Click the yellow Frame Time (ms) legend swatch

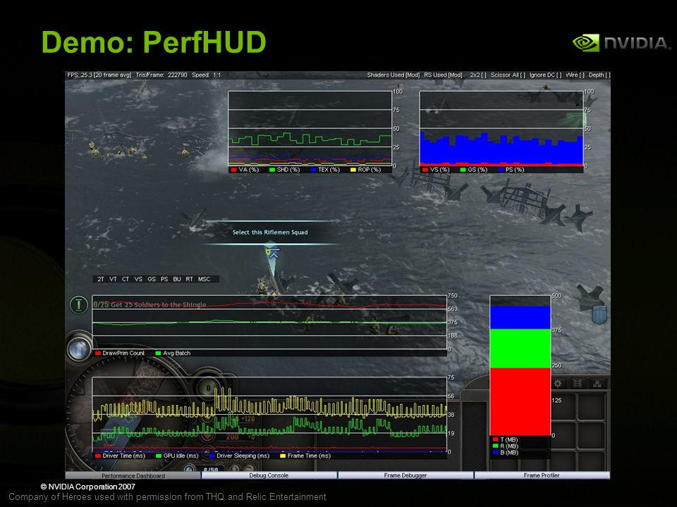(x=283, y=456)
